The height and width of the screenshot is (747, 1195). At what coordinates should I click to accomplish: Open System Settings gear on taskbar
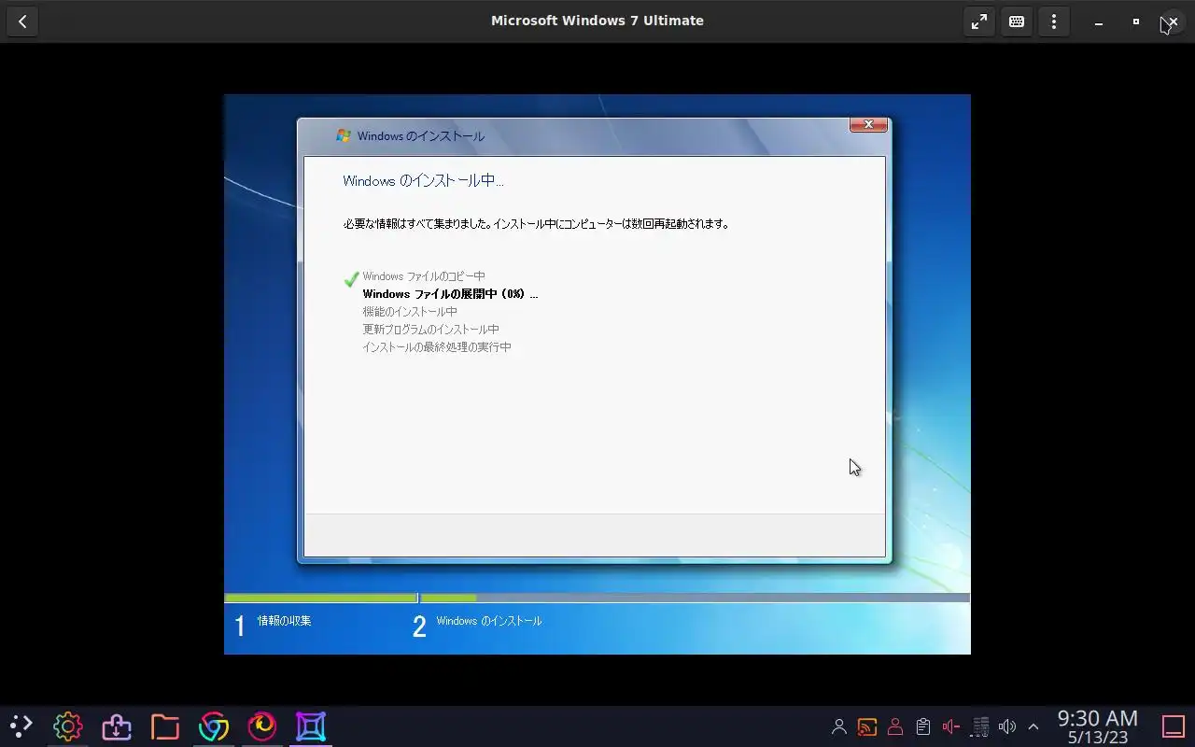tap(68, 726)
